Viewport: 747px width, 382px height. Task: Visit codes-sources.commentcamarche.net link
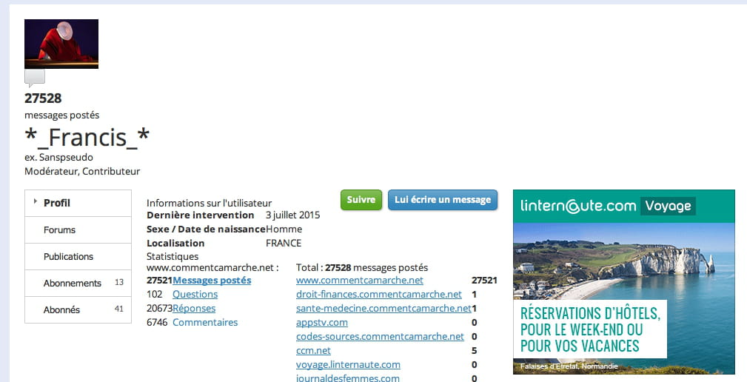coord(380,336)
